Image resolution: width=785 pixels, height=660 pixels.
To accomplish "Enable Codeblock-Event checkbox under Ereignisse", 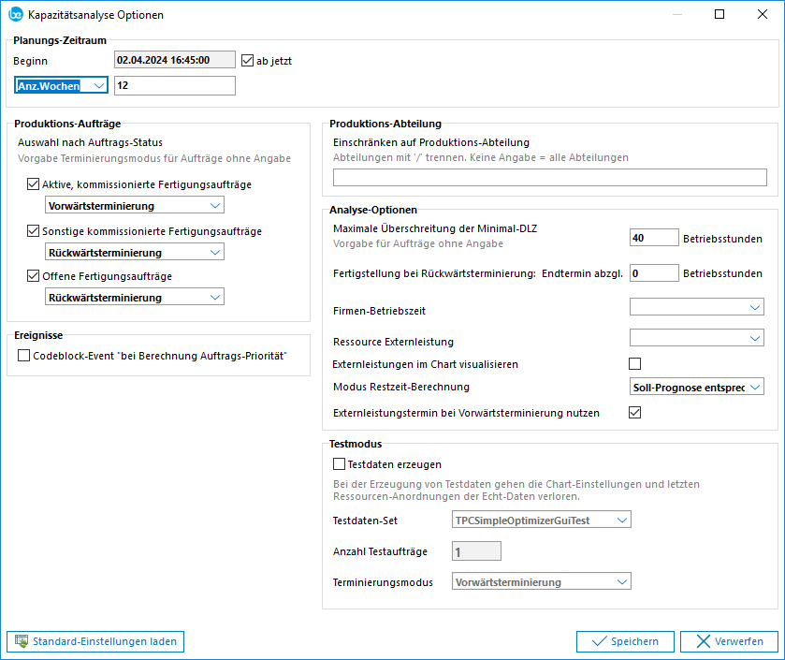I will pos(24,356).
